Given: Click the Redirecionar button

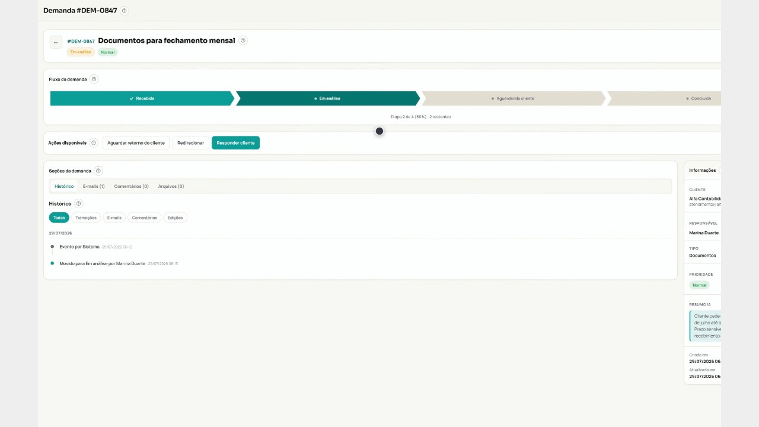Looking at the screenshot, I should coord(190,143).
